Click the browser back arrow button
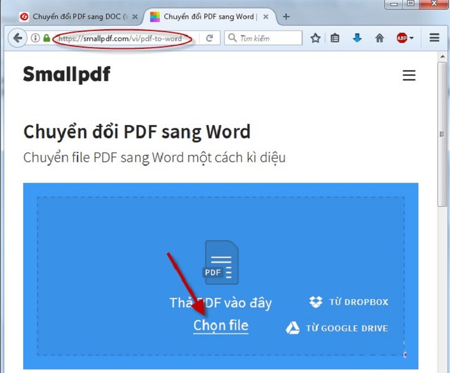450x373 pixels. pos(17,38)
